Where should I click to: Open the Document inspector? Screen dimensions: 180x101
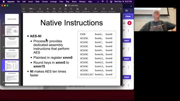(112, 10)
